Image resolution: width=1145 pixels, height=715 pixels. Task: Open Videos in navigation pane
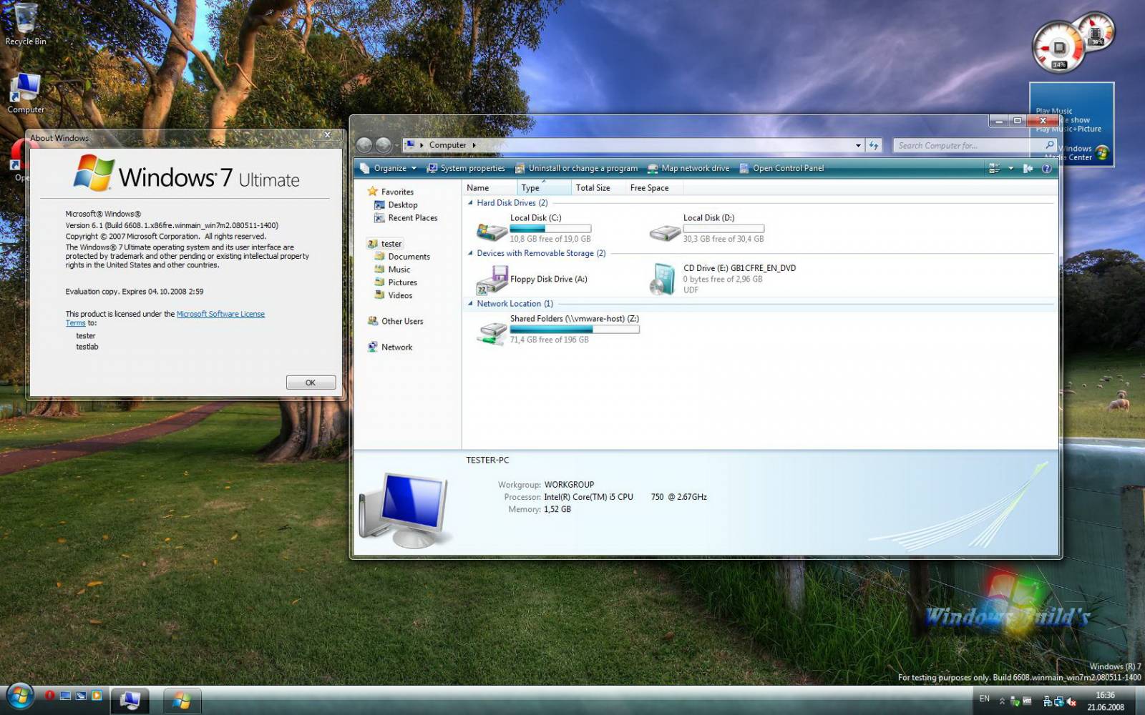[394, 295]
